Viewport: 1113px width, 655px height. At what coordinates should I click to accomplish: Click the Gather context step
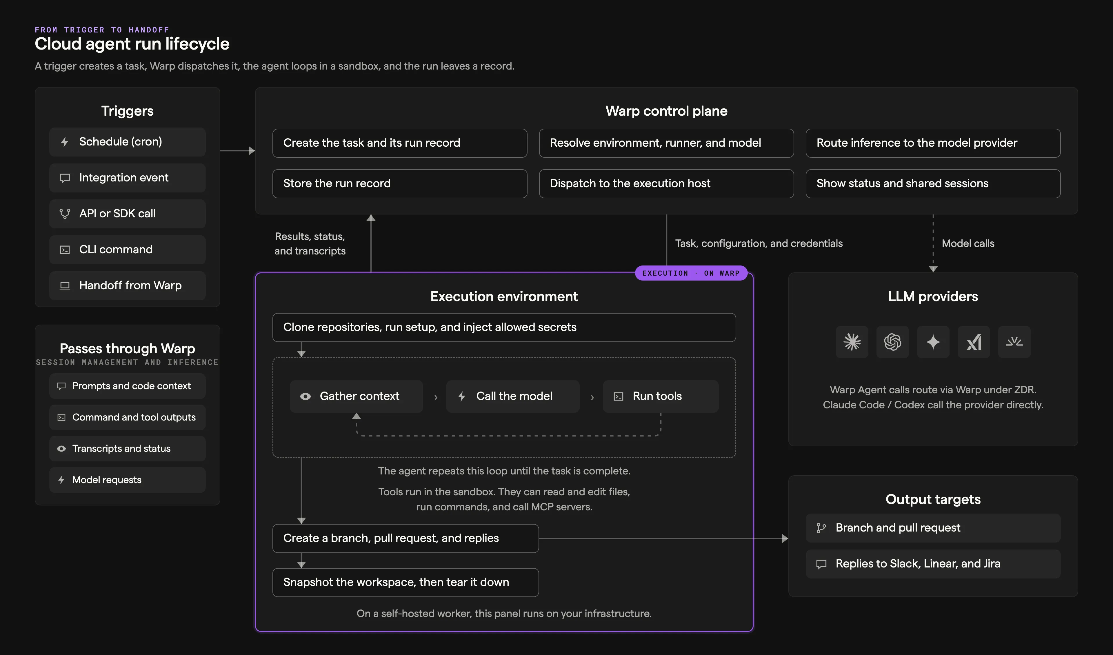click(x=357, y=396)
